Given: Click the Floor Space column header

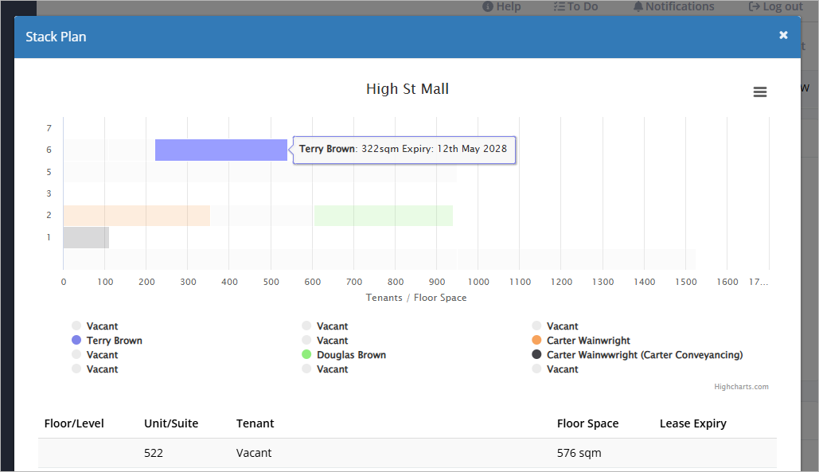Looking at the screenshot, I should pyautogui.click(x=587, y=423).
